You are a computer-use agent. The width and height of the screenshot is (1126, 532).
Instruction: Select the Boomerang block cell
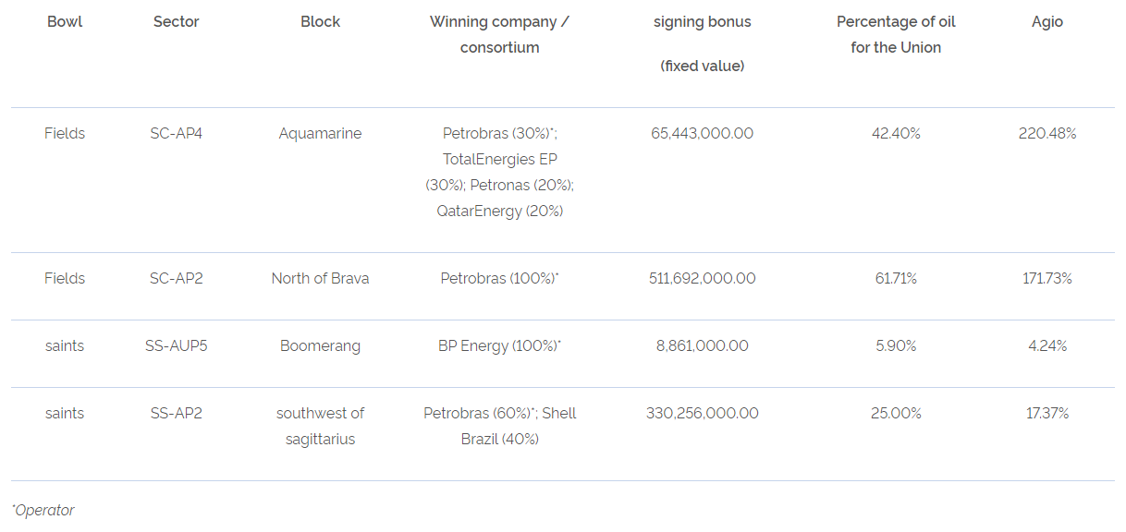[x=320, y=345]
